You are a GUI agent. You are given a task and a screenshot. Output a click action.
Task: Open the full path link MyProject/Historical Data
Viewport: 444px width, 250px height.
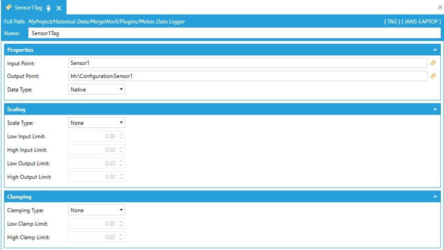tap(107, 21)
